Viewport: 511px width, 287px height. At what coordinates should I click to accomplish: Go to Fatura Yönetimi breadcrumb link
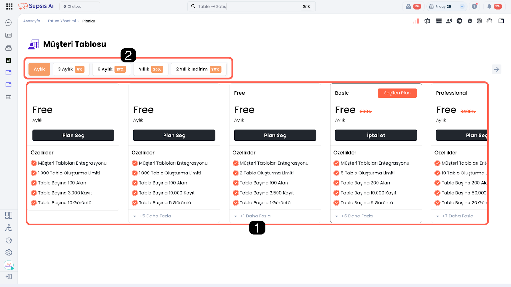(62, 21)
